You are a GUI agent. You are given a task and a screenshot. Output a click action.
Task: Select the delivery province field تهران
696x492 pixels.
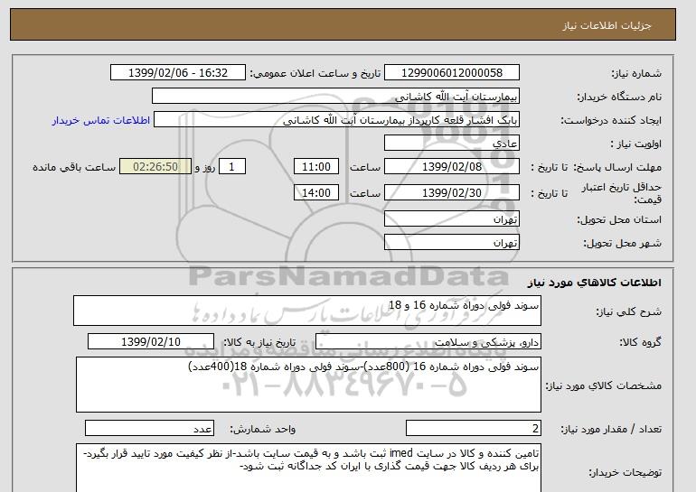tap(451, 219)
